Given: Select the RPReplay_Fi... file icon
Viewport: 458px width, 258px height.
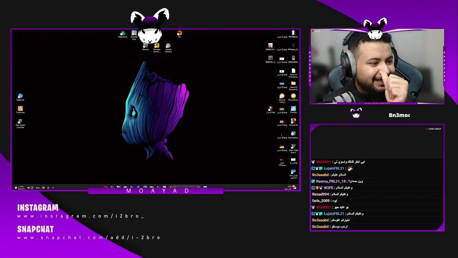Looking at the screenshot, I should click(x=293, y=47).
